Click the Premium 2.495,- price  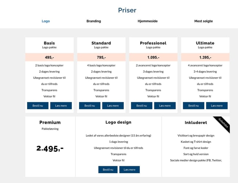(50, 148)
